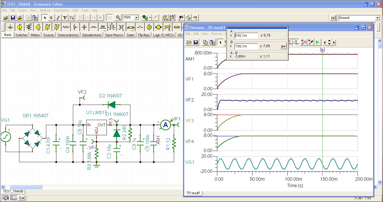The image size is (383, 202).
Task: Select the TEST_TINA08 document tab
Action: click(13, 191)
